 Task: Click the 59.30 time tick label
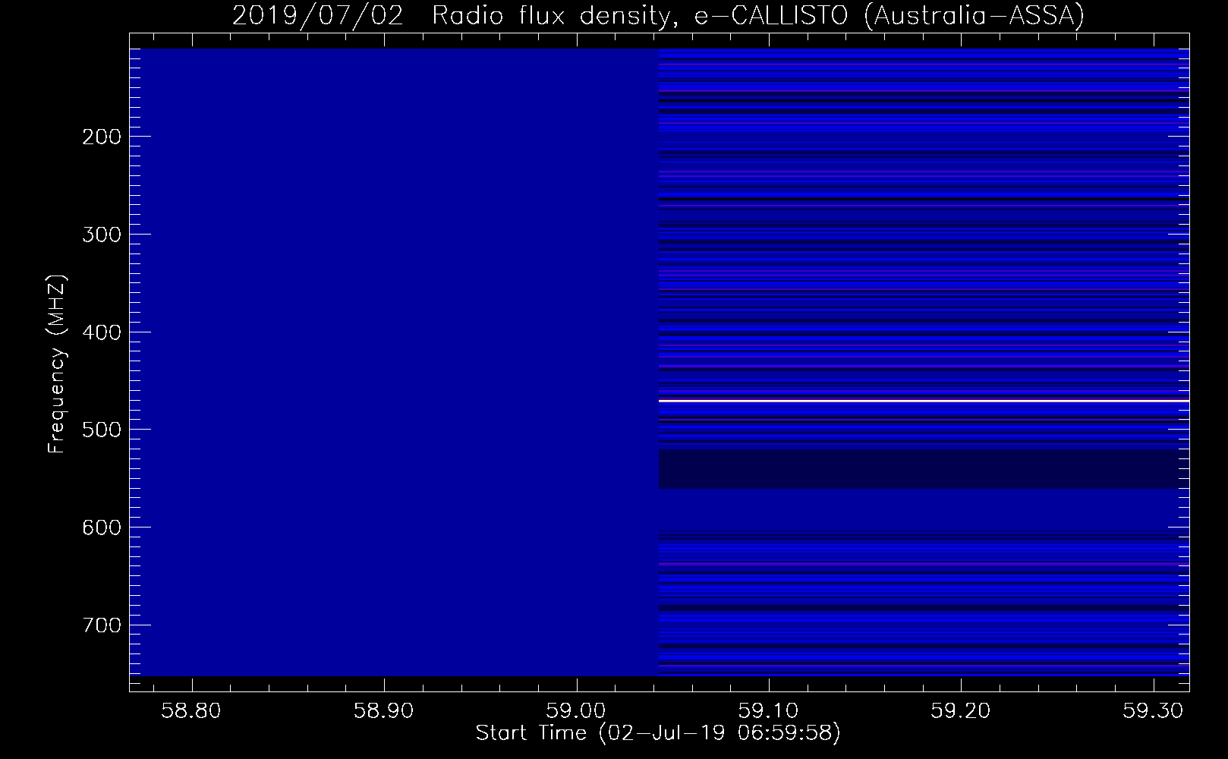[x=1153, y=711]
